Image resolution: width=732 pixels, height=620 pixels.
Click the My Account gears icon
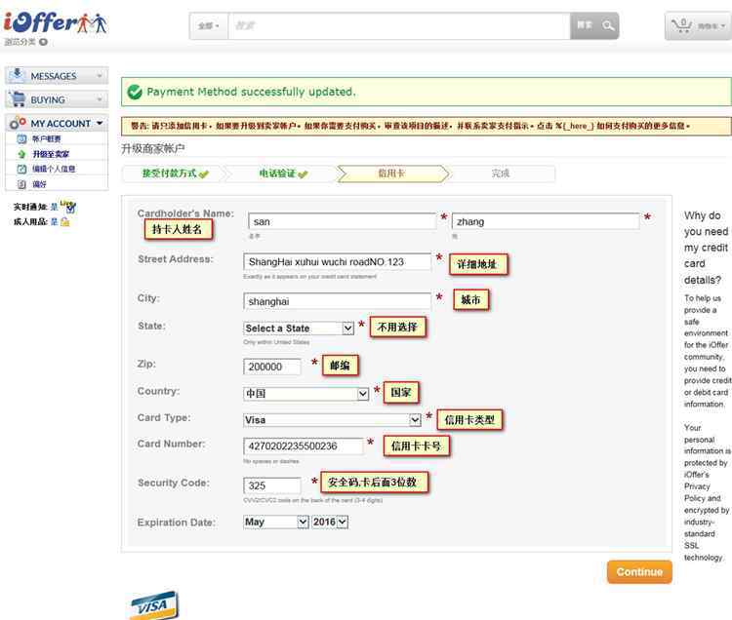click(18, 124)
